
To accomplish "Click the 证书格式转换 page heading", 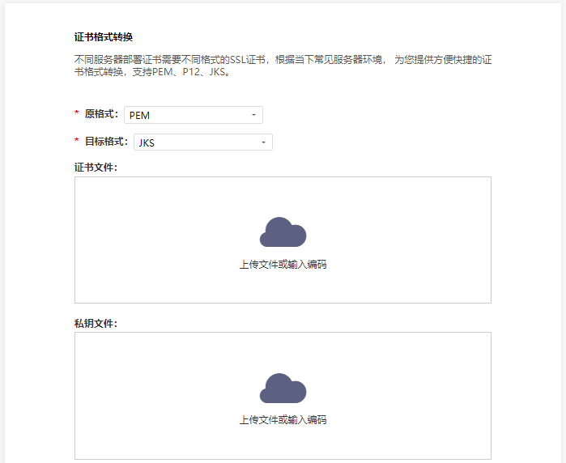I will (x=103, y=37).
